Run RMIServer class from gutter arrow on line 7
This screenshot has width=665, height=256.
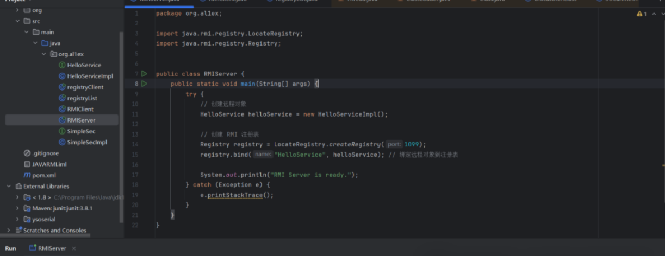click(x=144, y=74)
